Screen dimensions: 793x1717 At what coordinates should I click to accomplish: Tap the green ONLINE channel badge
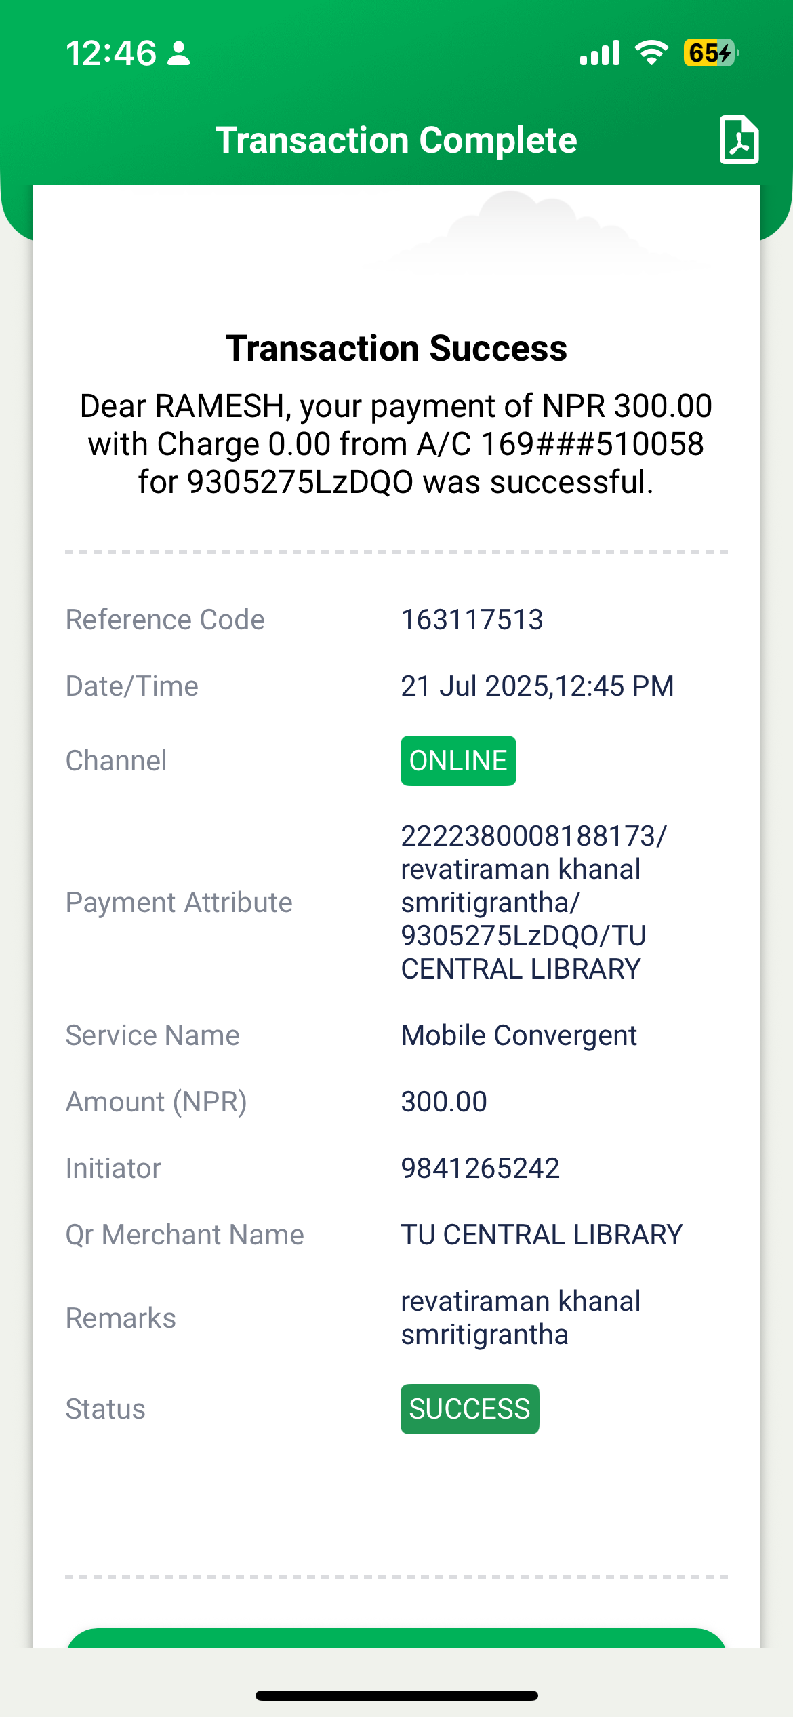(x=458, y=761)
